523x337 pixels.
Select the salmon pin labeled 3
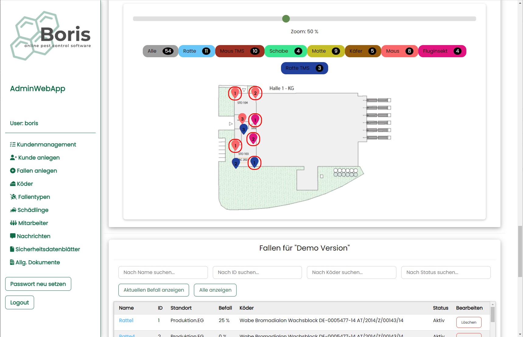click(242, 118)
